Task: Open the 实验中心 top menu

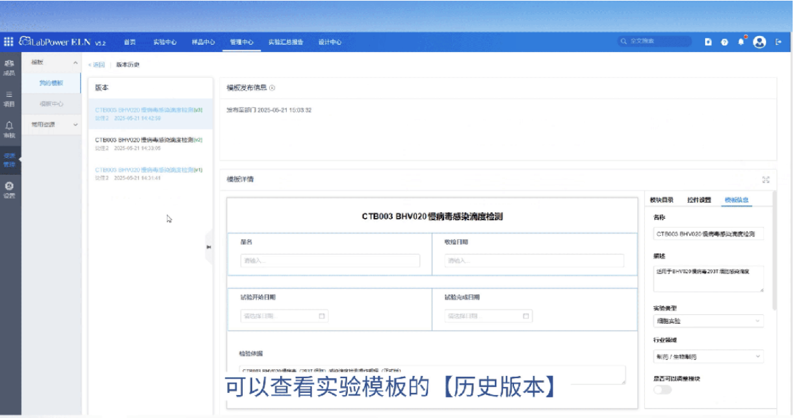Action: click(x=165, y=42)
